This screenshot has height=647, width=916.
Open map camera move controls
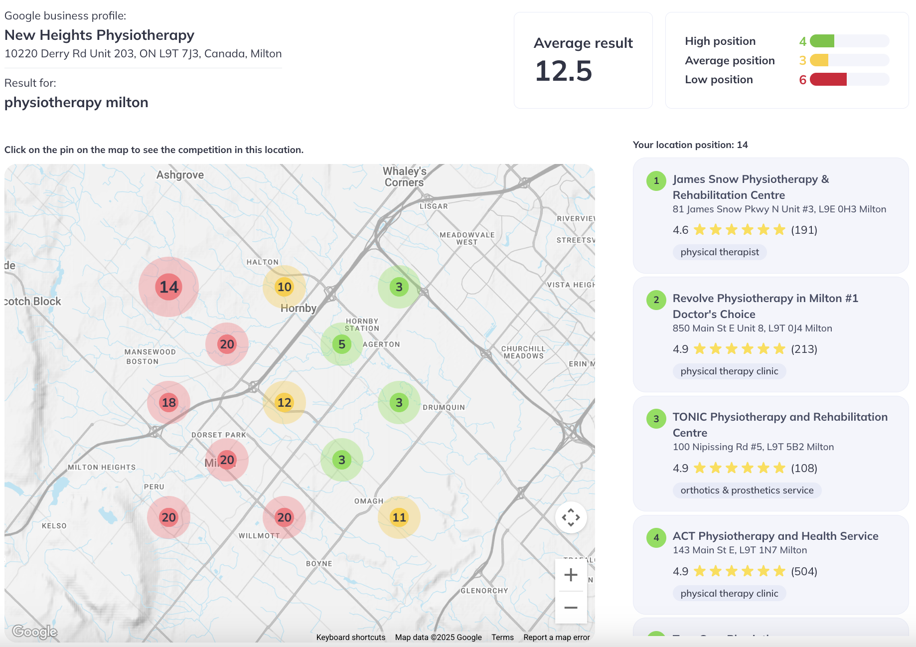(x=571, y=517)
